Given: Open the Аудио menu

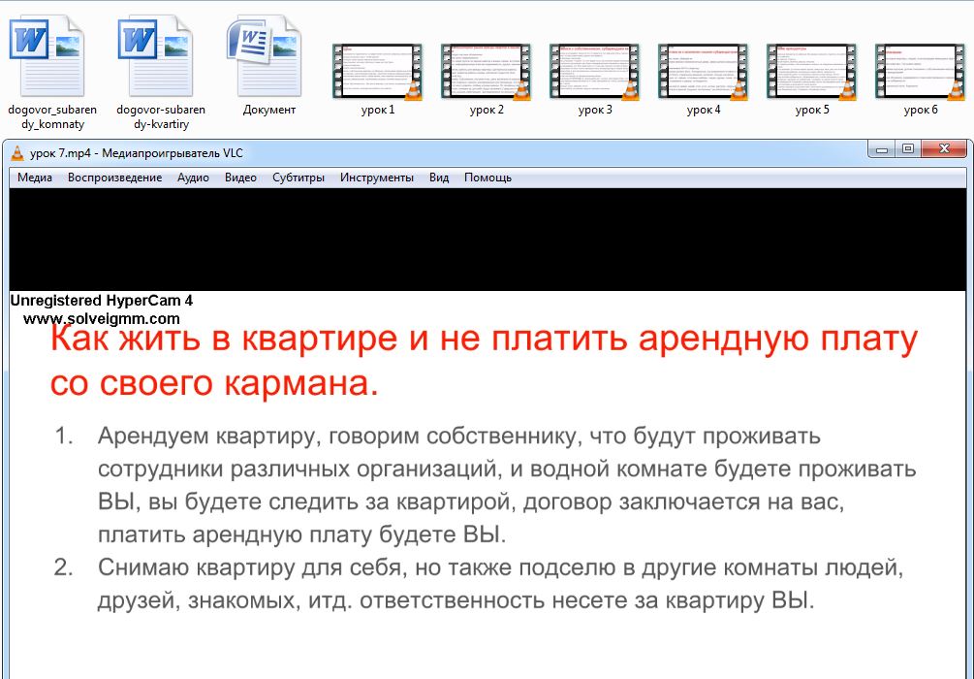Looking at the screenshot, I should (x=193, y=178).
